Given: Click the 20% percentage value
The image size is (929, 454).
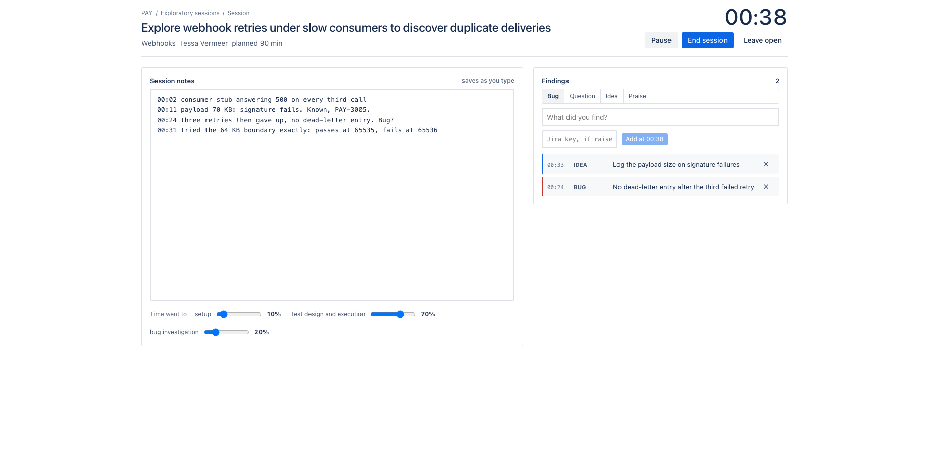Looking at the screenshot, I should tap(262, 332).
